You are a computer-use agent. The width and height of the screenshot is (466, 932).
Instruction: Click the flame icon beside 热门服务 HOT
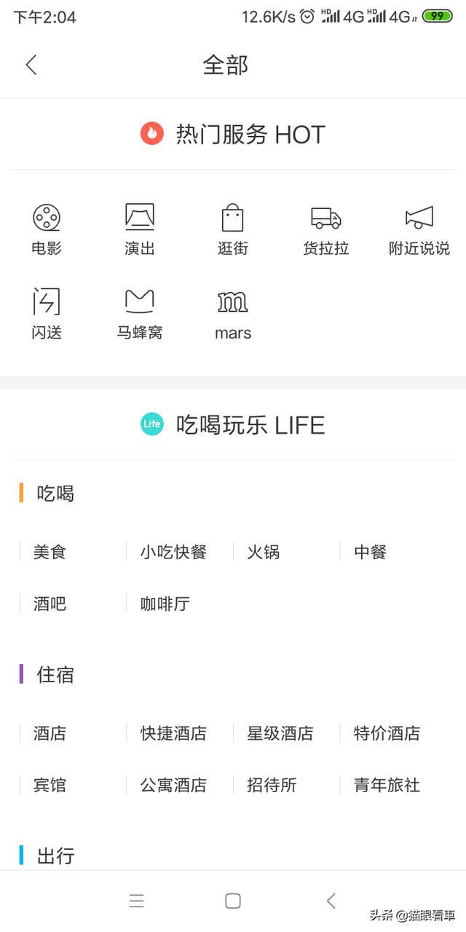[x=151, y=134]
